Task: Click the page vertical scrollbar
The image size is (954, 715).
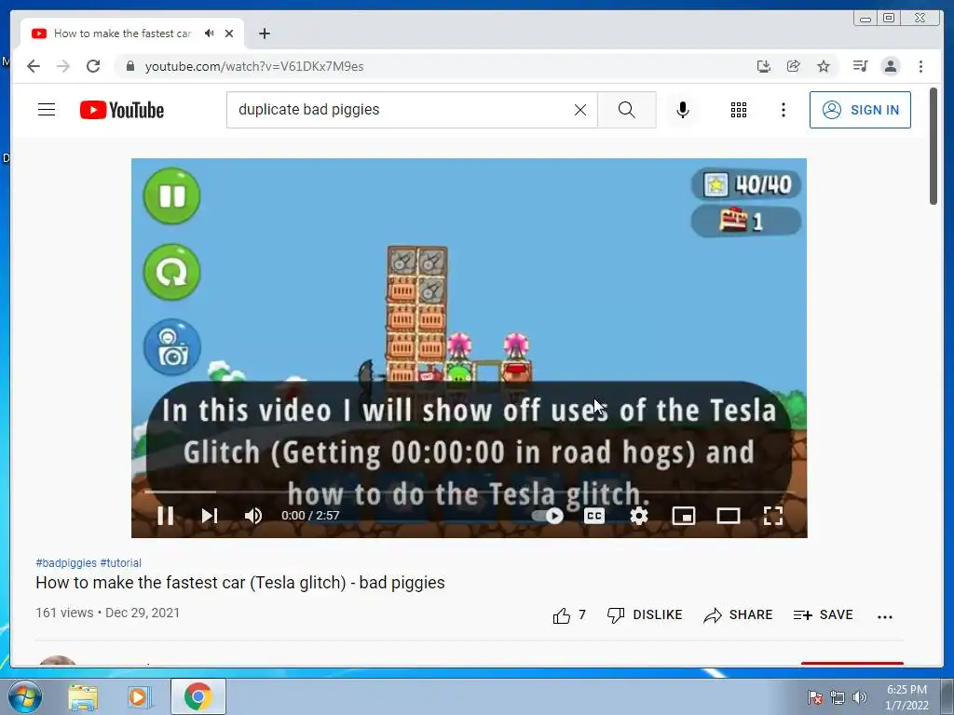Action: [934, 146]
